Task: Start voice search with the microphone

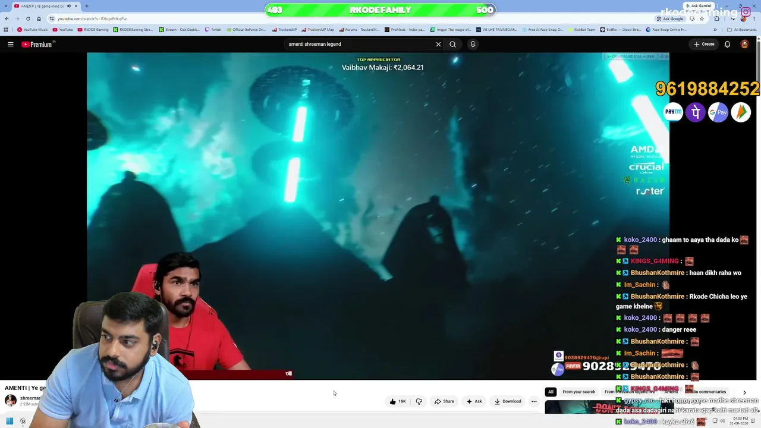Action: (473, 44)
